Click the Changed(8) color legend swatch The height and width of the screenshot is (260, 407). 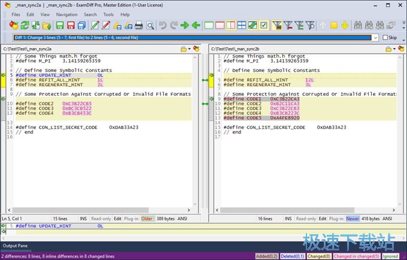pyautogui.click(x=320, y=256)
